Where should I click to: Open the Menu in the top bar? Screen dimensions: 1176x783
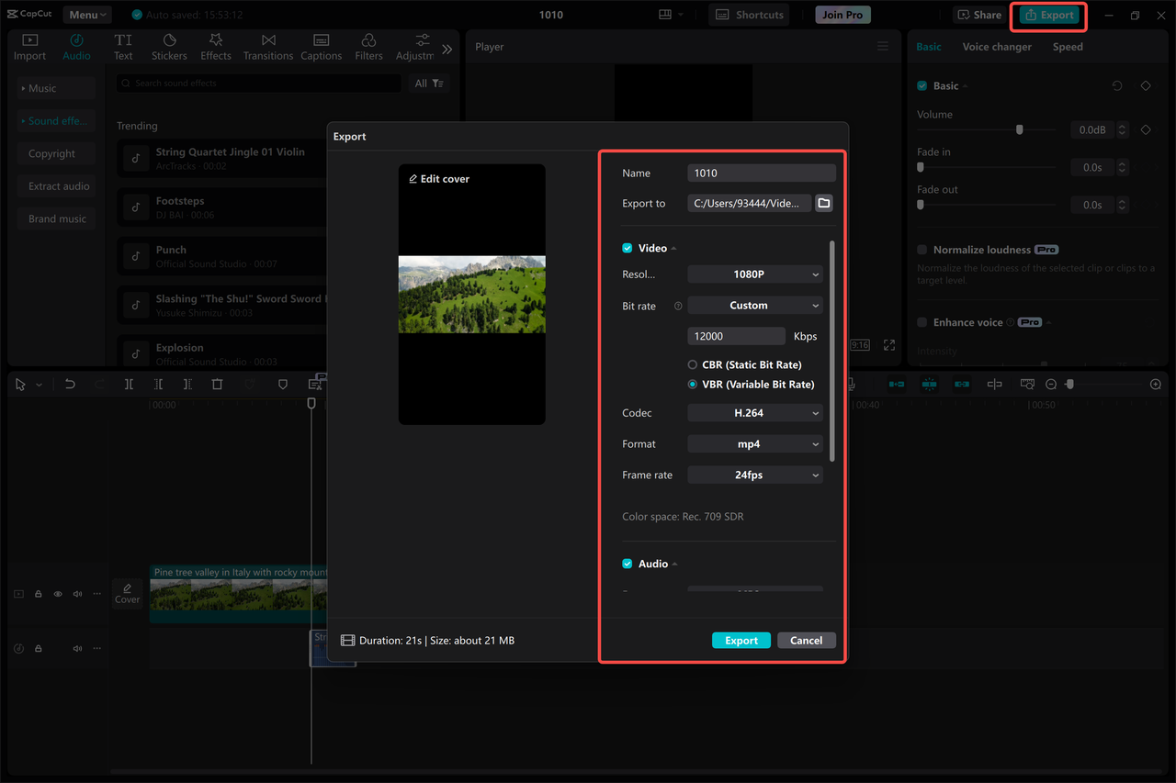[86, 14]
